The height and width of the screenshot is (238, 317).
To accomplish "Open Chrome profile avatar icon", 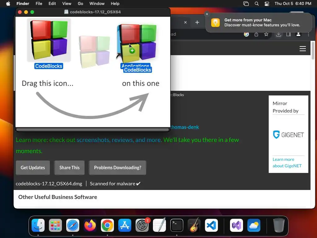I will (298, 34).
